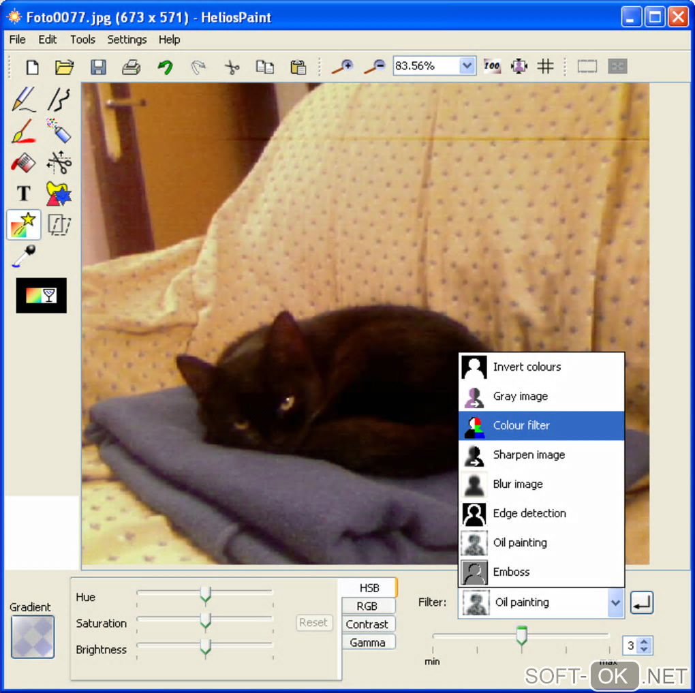
Task: Save image using the floppy disk icon
Action: coord(98,67)
